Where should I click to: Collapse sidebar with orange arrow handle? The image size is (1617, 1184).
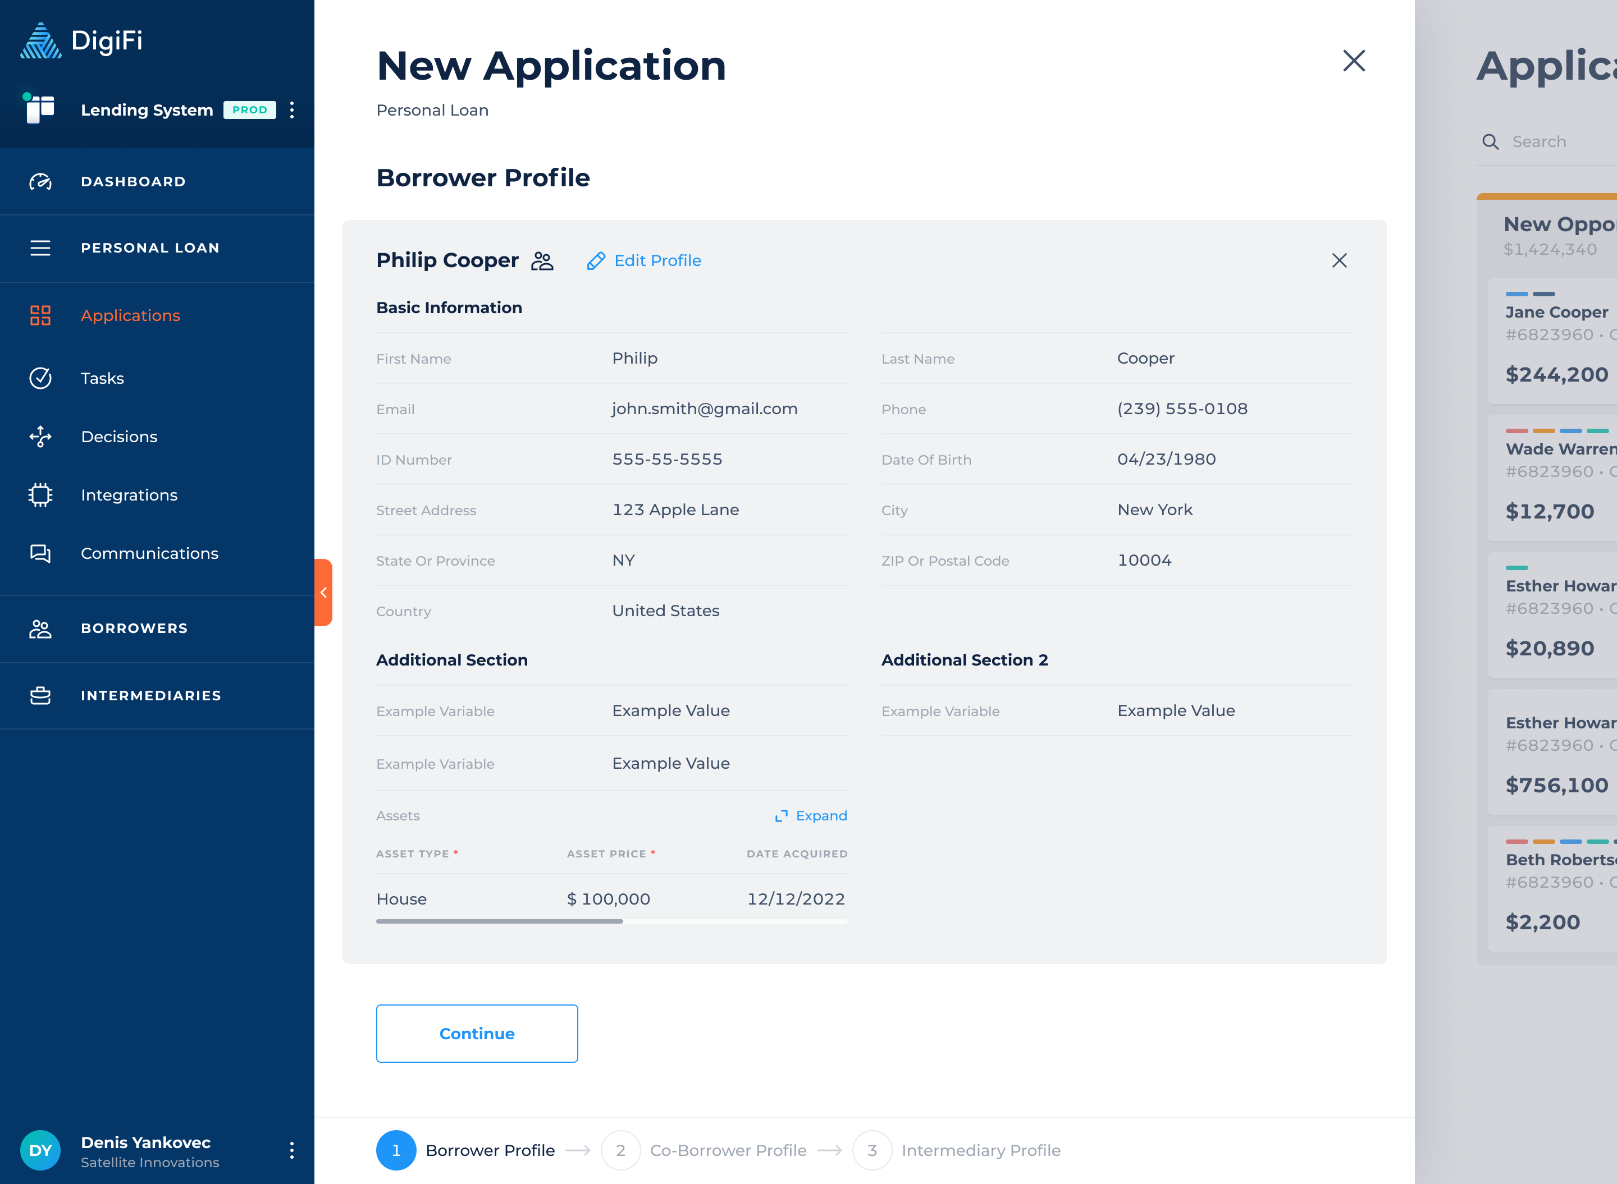tap(323, 593)
